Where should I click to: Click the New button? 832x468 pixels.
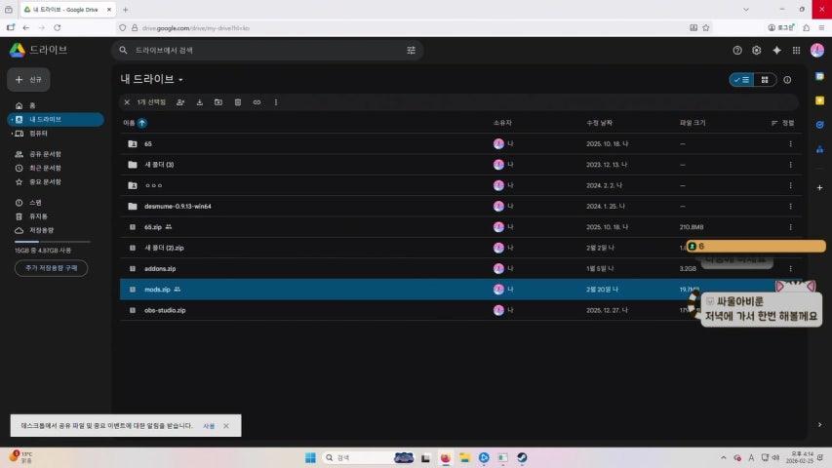tap(28, 80)
